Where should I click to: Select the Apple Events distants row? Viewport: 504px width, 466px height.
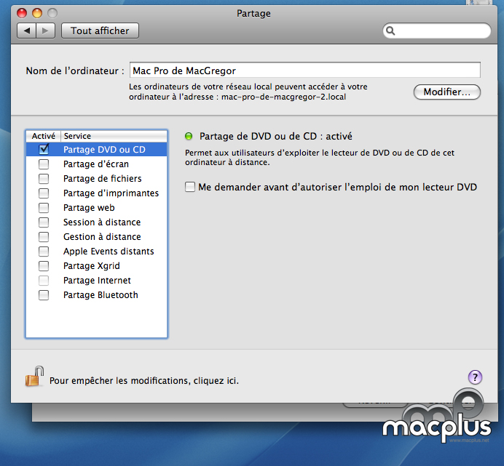pos(96,252)
